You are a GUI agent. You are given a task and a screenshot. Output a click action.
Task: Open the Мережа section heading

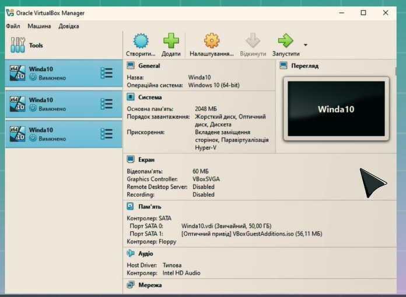click(x=150, y=285)
